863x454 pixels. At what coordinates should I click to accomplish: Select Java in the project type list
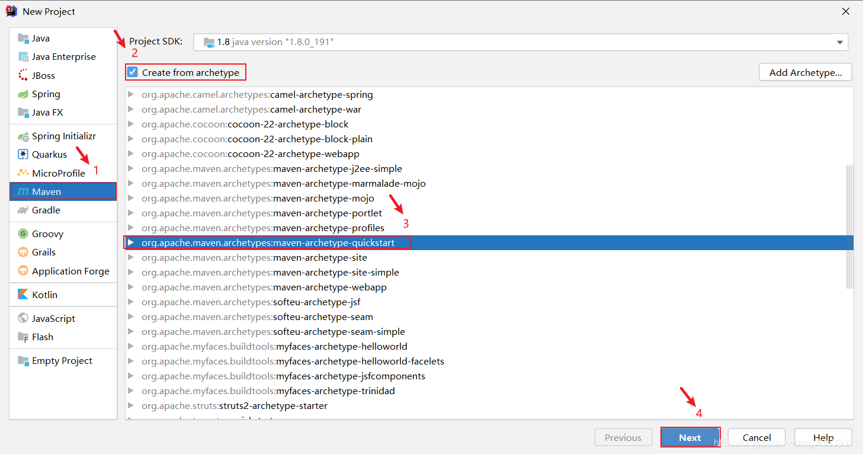point(63,39)
